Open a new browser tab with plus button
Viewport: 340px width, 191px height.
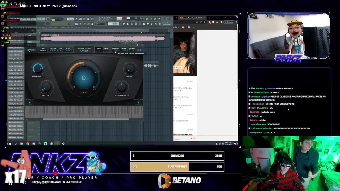(x=209, y=18)
